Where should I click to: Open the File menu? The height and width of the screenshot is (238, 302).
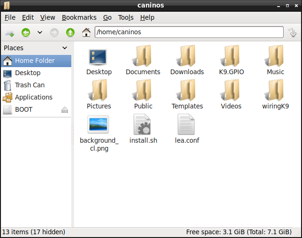10,17
